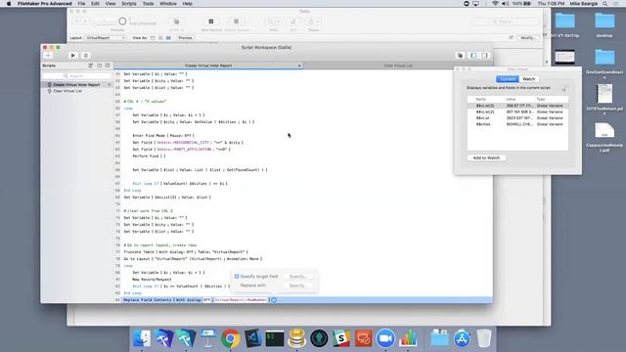Toggle Specify target field checkbox
626x352 pixels.
(237, 276)
